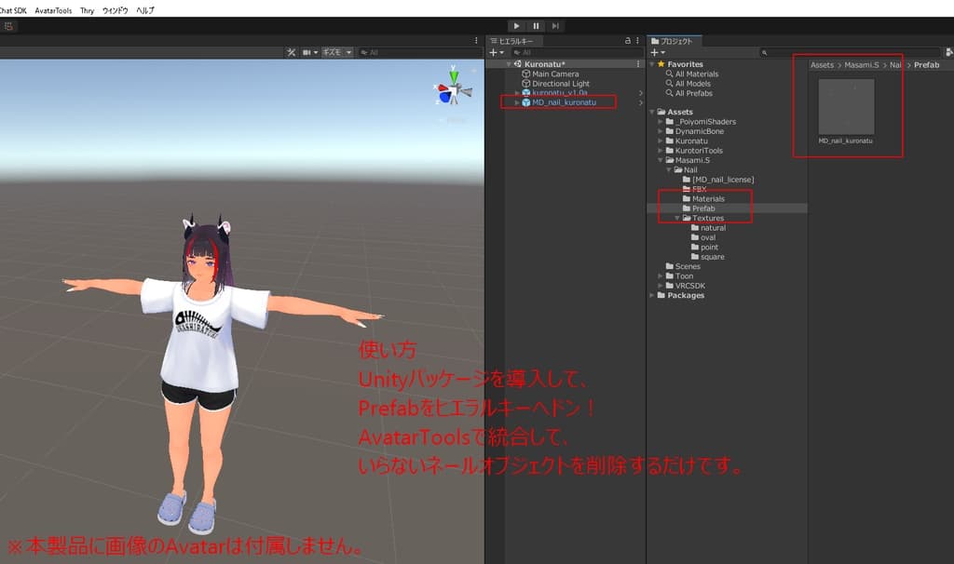Toggle the hierarchy lock icon
The image size is (954, 564).
(628, 41)
